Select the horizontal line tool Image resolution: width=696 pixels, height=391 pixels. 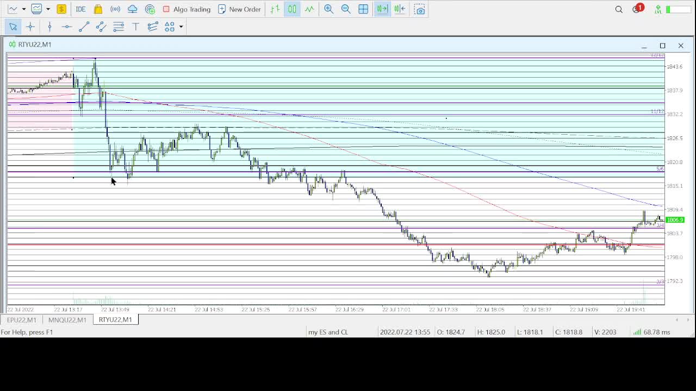[x=66, y=26]
